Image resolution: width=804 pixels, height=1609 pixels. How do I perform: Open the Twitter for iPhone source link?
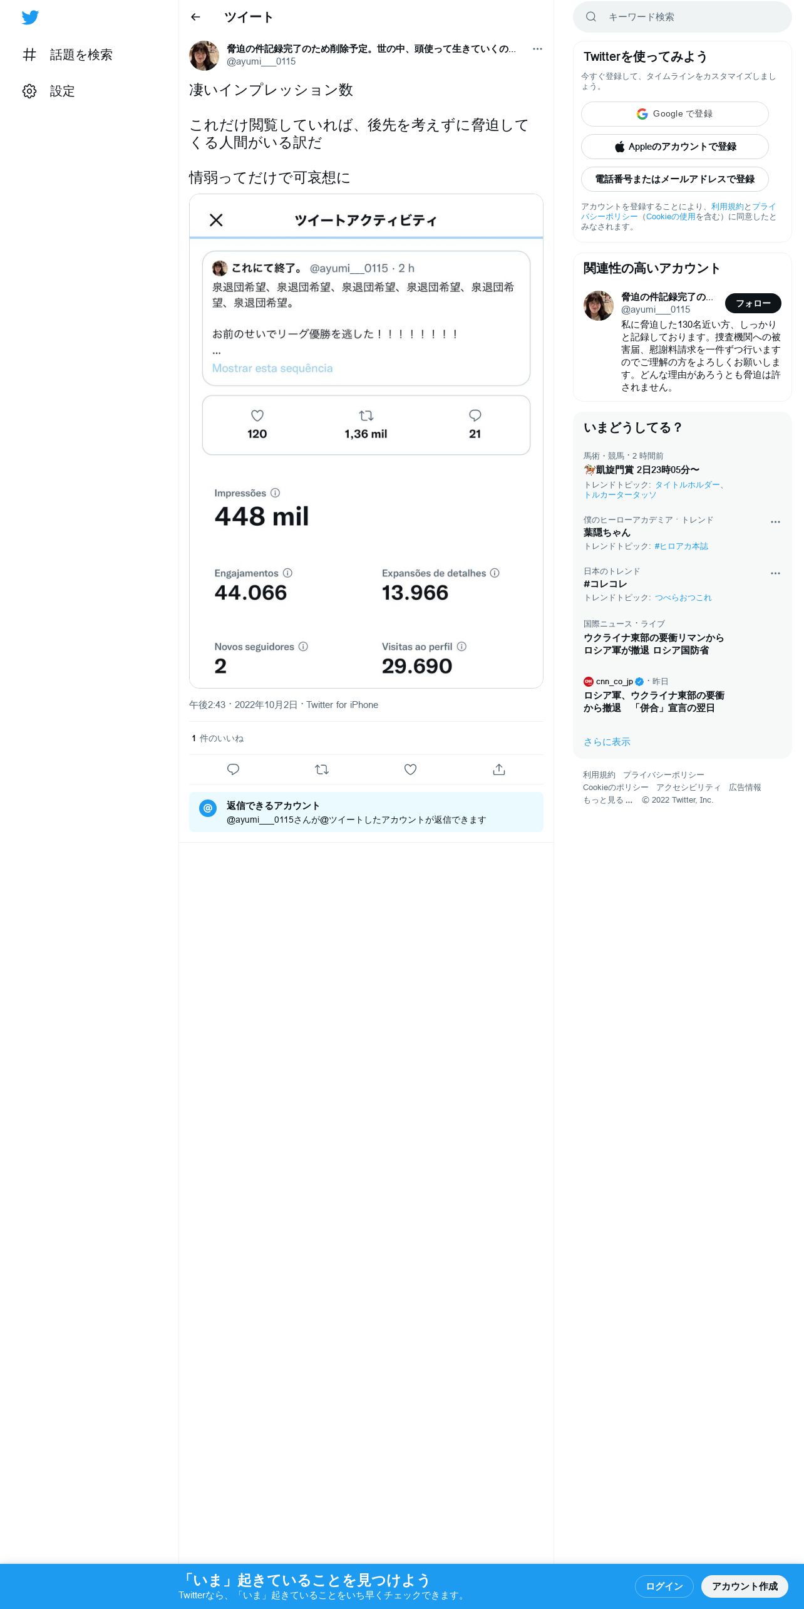pyautogui.click(x=342, y=705)
